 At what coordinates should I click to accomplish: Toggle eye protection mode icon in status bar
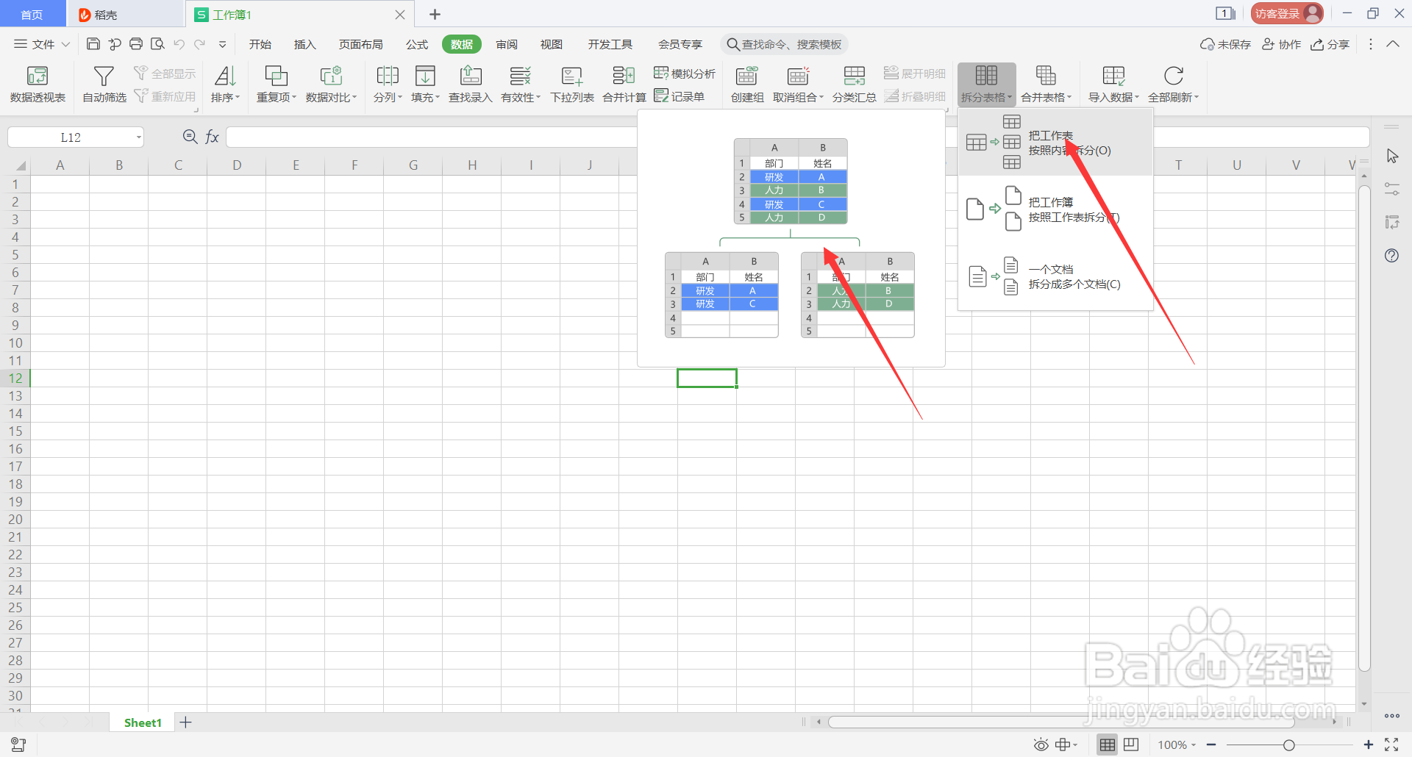(1041, 745)
